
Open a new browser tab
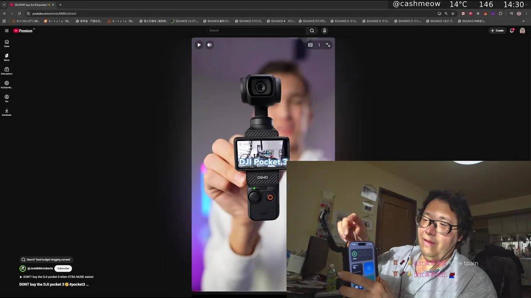[x=60, y=5]
